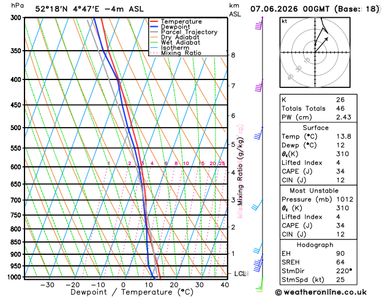Click the blue Dewpoint line swatch in legend
This screenshot has width=385, height=297.
click(x=154, y=27)
